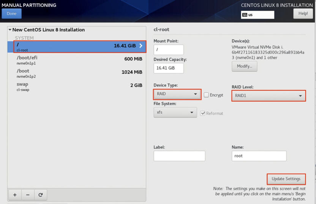Click the Label input field
Viewport: 316px width, 204px height.
[179, 156]
